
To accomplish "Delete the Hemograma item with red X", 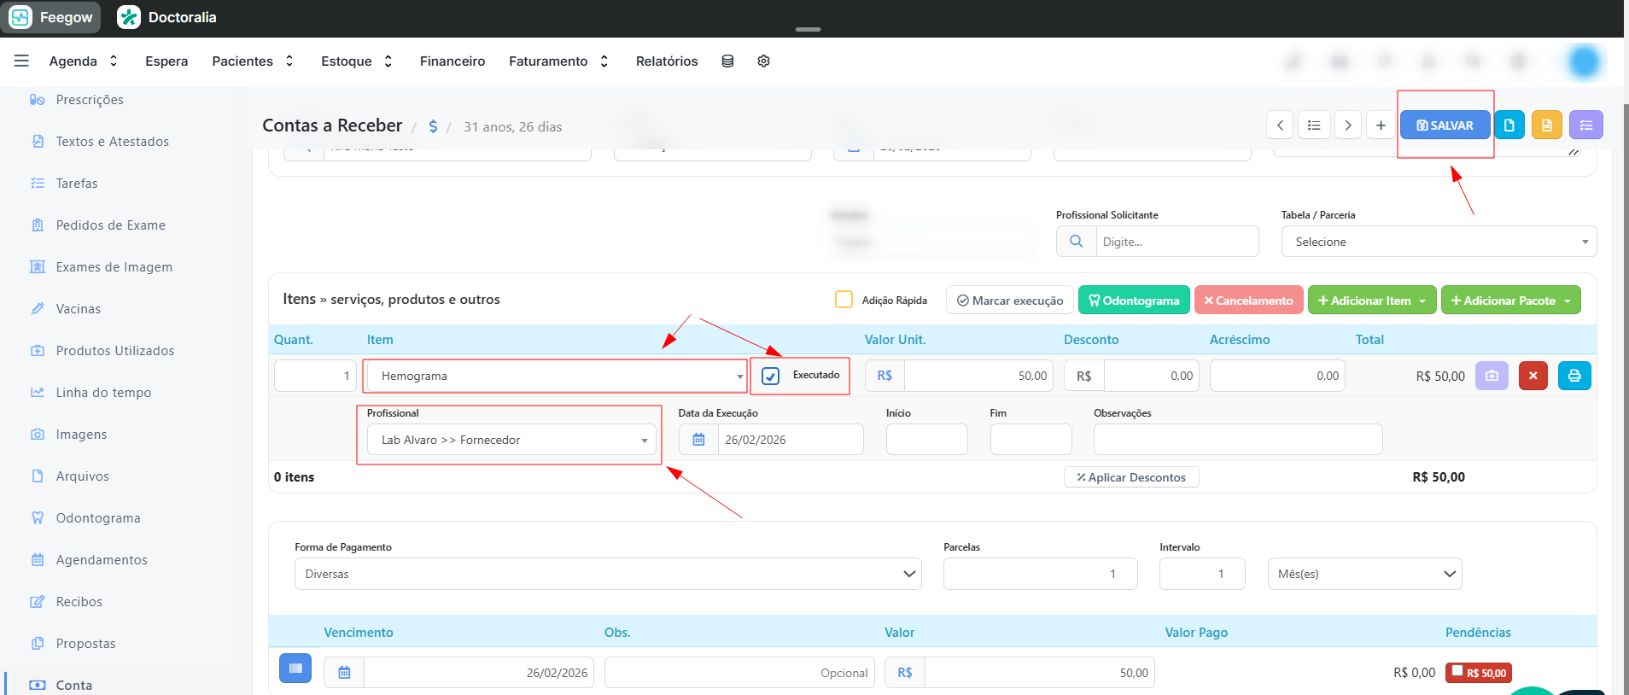I will 1533,376.
